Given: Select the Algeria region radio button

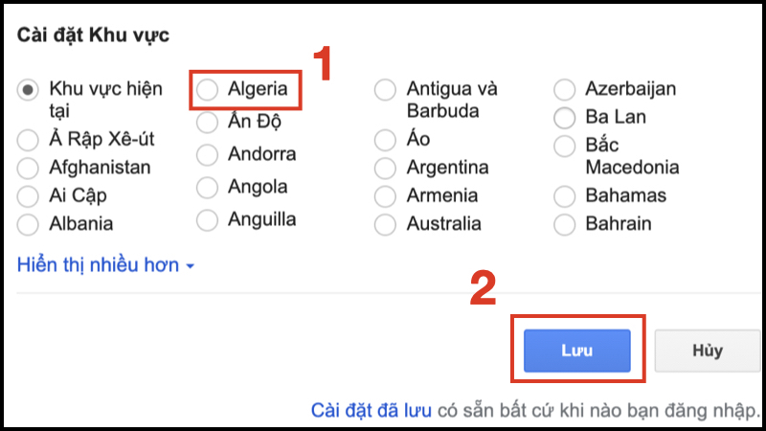Looking at the screenshot, I should pos(208,90).
